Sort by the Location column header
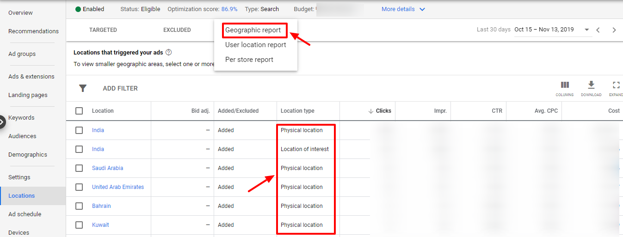Image resolution: width=623 pixels, height=237 pixels. point(103,111)
